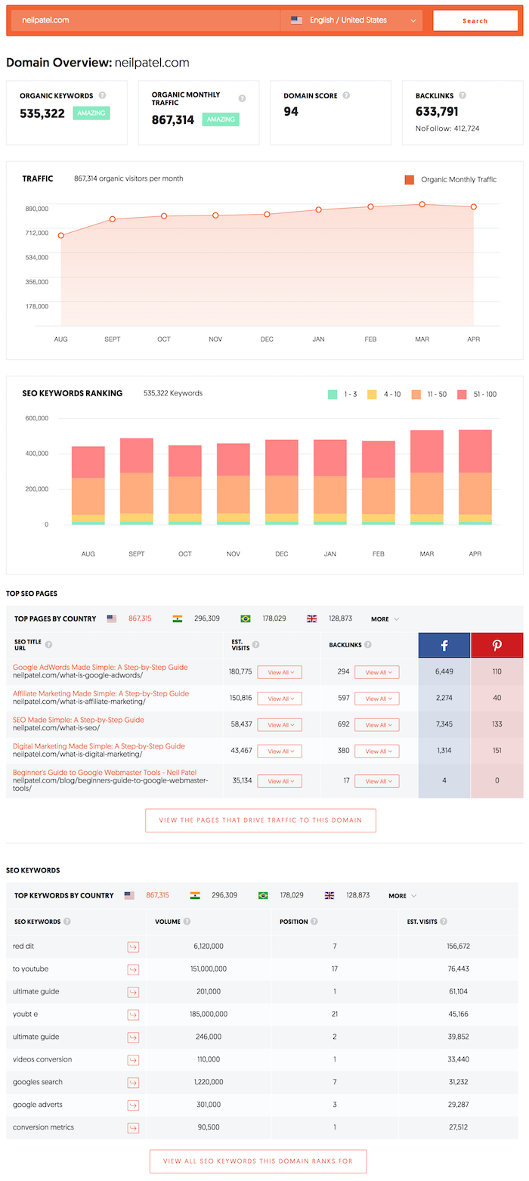Image resolution: width=529 pixels, height=1181 pixels.
Task: Click the Domain Score help icon
Action: [x=346, y=96]
